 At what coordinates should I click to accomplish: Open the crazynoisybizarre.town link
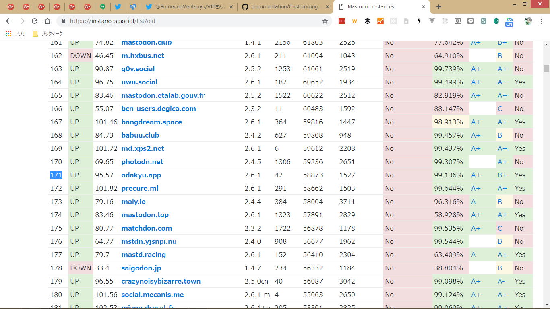[161, 281]
